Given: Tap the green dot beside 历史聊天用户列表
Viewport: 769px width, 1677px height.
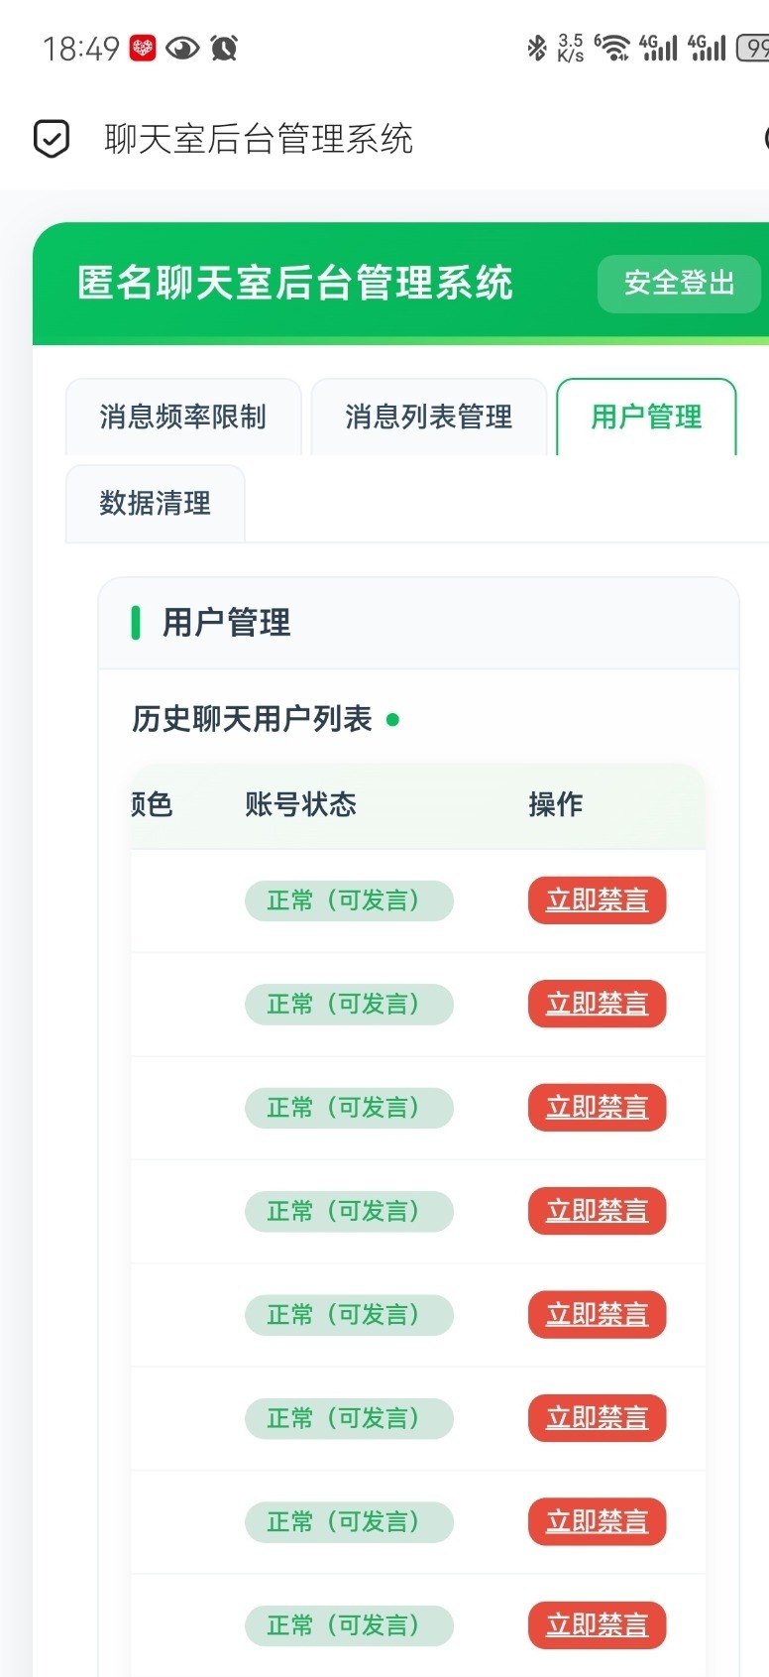Looking at the screenshot, I should 392,720.
